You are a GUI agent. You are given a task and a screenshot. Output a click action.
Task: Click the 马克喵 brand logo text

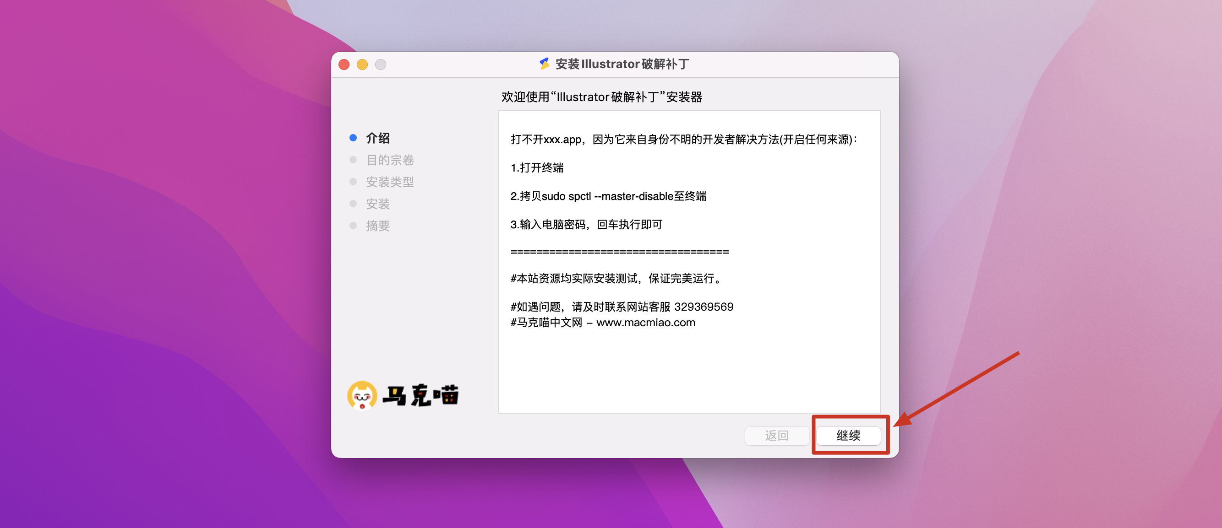[420, 395]
